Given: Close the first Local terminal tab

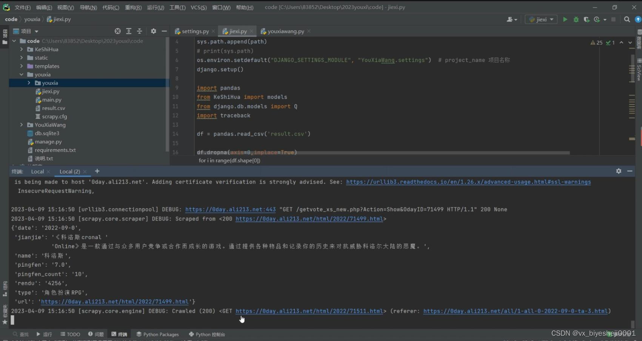Looking at the screenshot, I should [48, 171].
